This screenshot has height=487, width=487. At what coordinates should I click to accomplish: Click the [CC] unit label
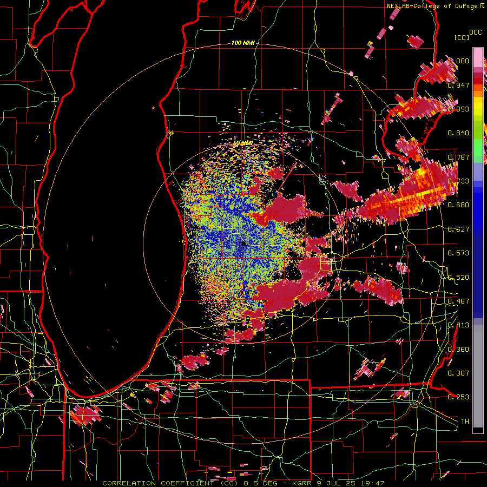coord(462,37)
